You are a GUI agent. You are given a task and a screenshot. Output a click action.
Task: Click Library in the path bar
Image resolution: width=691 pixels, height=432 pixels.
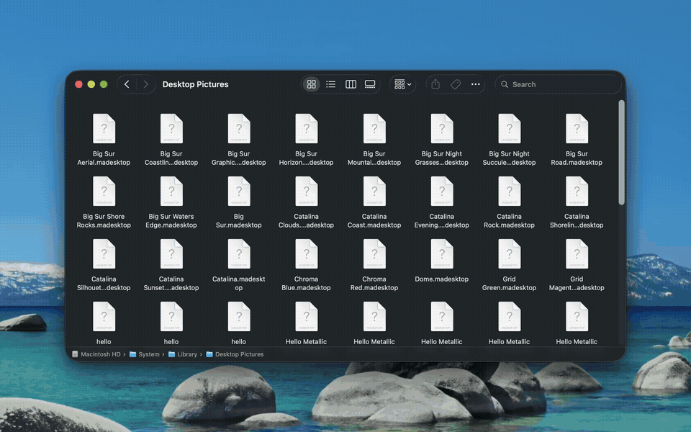click(183, 354)
